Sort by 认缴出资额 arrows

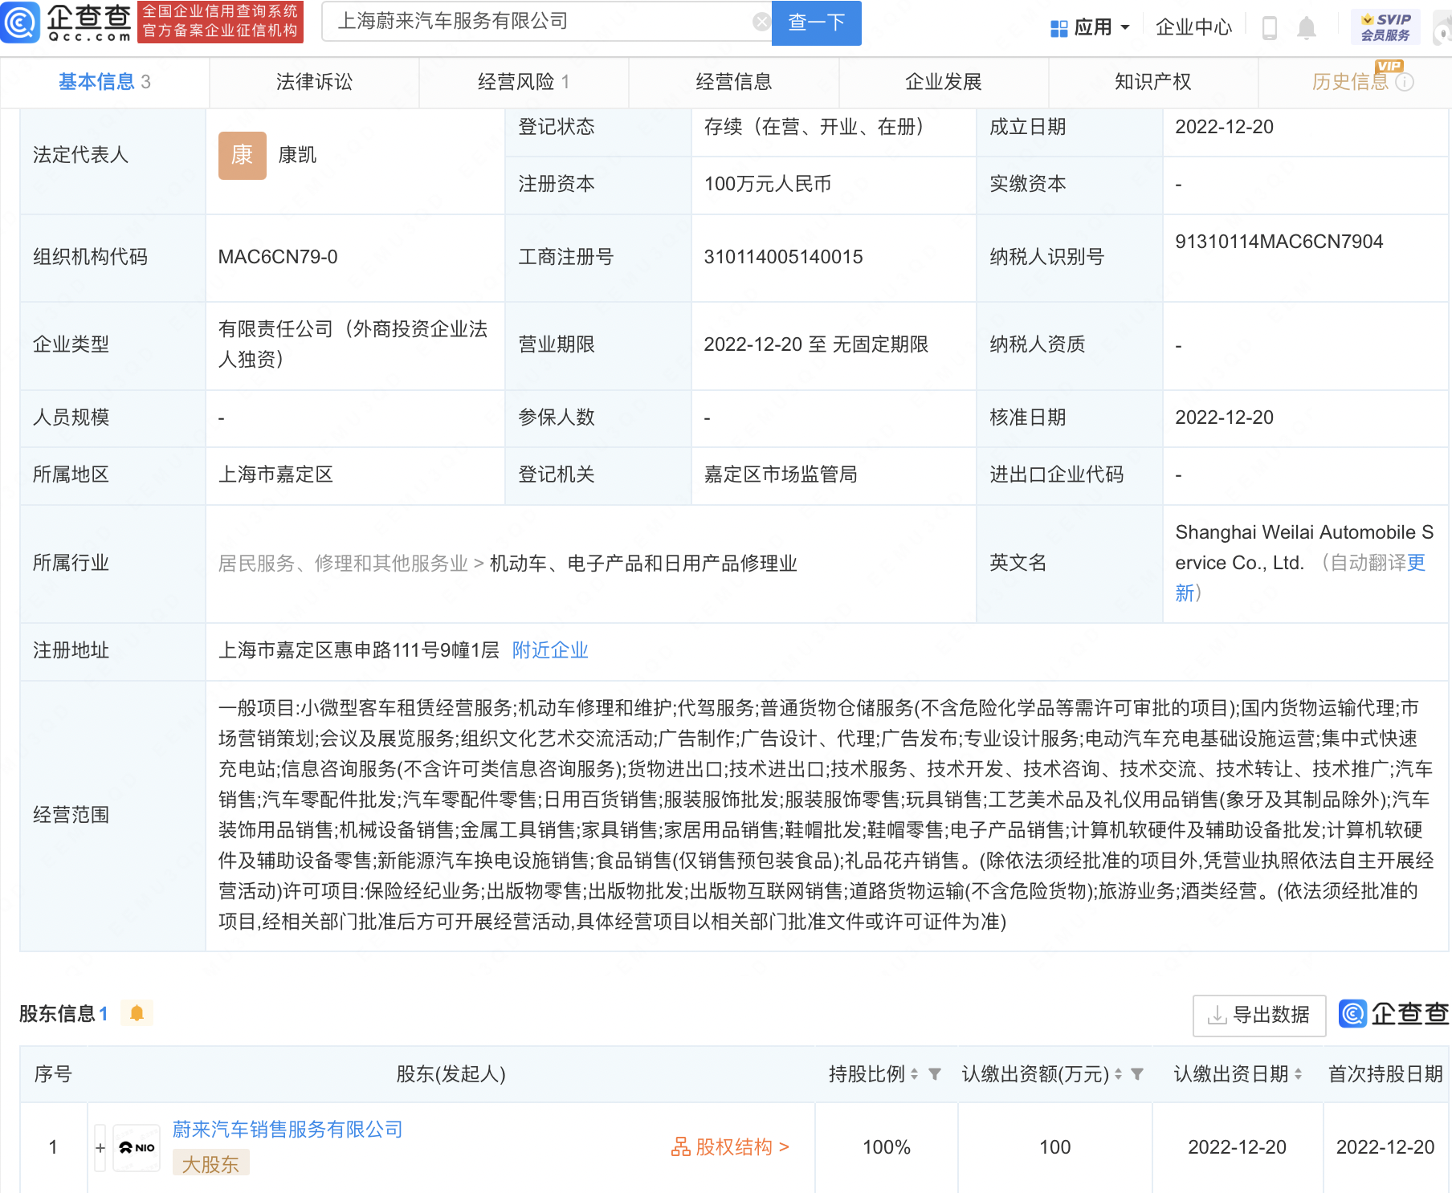point(1118,1074)
